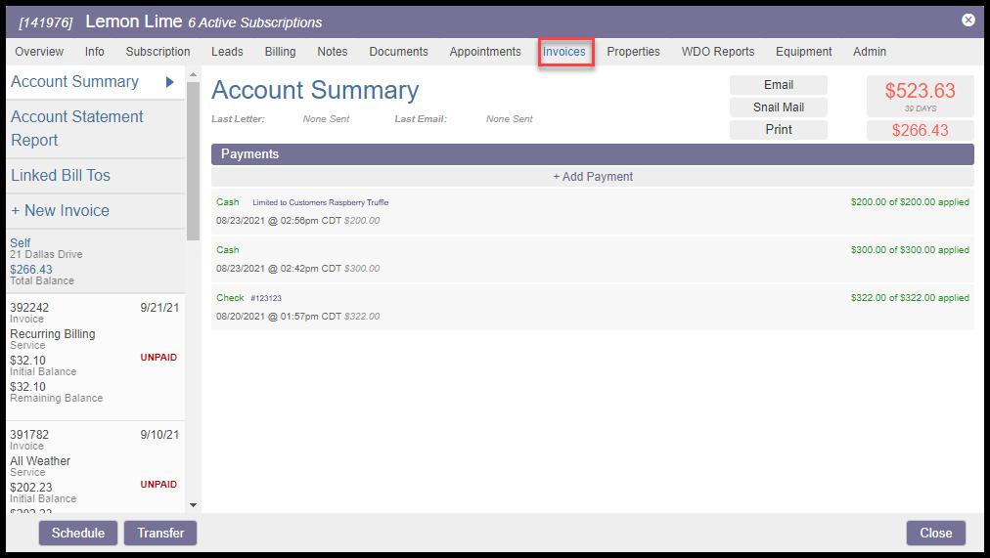Click the Account Summary arrow icon
Screen dimensions: 990x558
170,82
